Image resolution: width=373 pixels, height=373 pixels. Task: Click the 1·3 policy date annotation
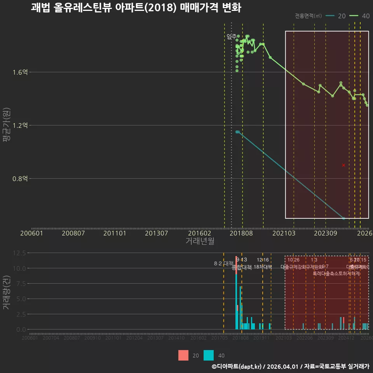pos(314,260)
